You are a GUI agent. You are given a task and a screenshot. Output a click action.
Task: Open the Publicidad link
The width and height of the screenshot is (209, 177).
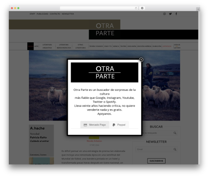click(x=42, y=14)
